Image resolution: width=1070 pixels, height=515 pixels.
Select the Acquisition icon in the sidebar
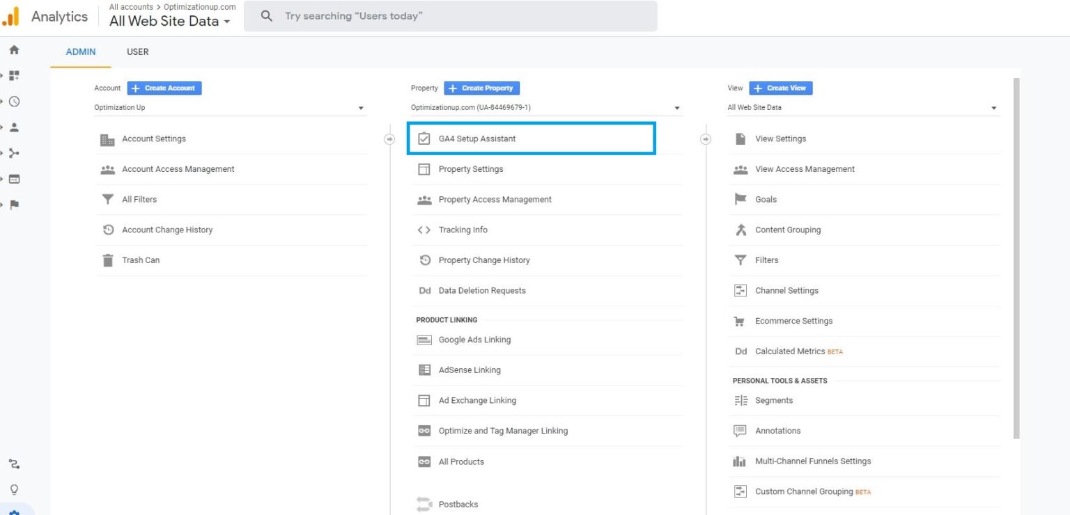pyautogui.click(x=13, y=152)
